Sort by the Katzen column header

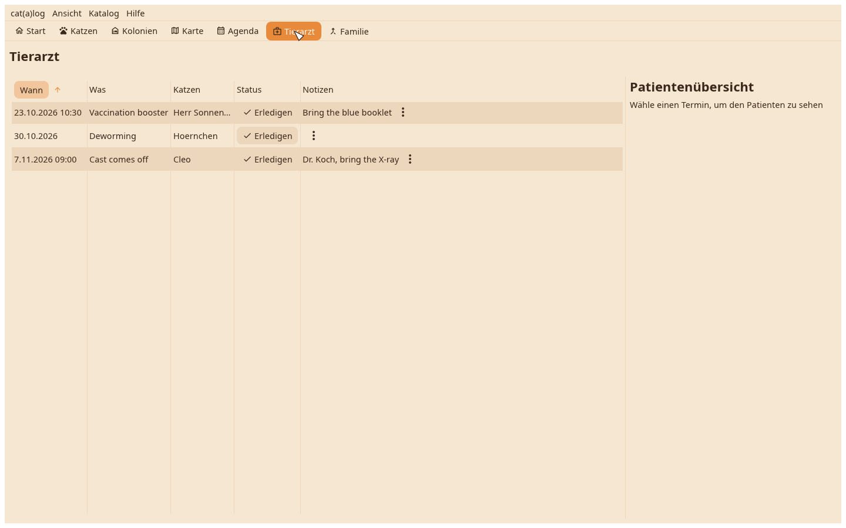click(187, 90)
